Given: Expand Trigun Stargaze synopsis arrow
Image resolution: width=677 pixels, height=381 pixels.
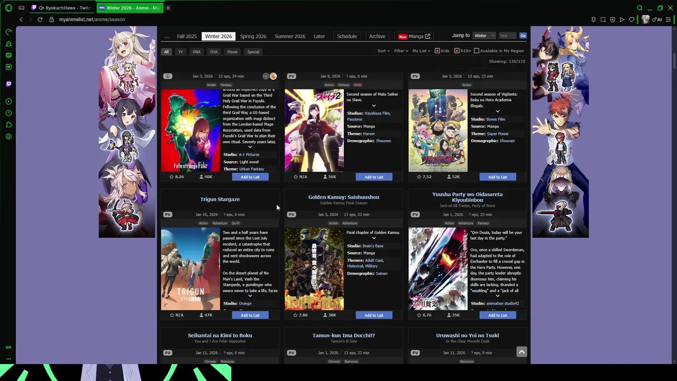Looking at the screenshot, I should point(250,296).
